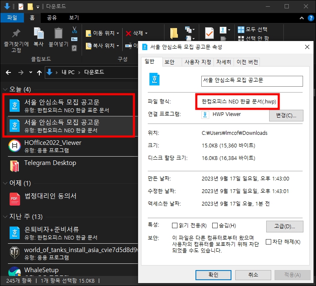Click the file name field in properties
This screenshot has height=286, width=316.
[x=252, y=81]
